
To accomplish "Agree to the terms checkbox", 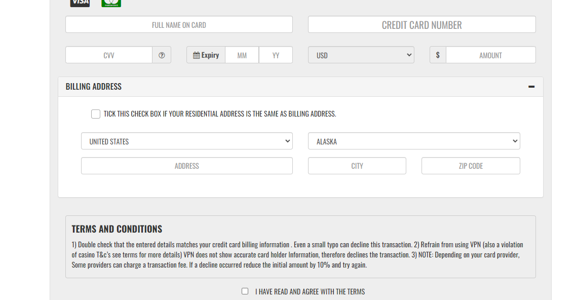I will (245, 291).
